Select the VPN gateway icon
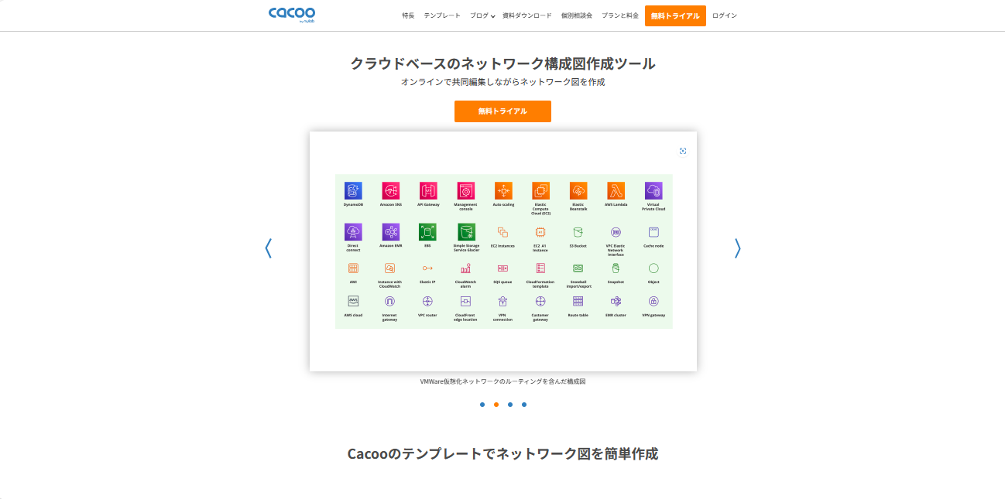Viewport: 1005px width, 499px height. (653, 301)
